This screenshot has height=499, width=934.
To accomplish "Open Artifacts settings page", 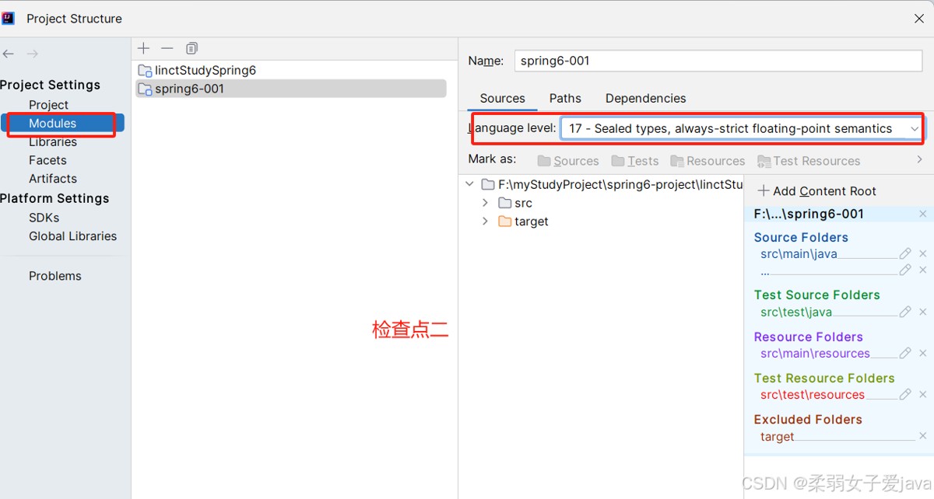I will pyautogui.click(x=53, y=179).
